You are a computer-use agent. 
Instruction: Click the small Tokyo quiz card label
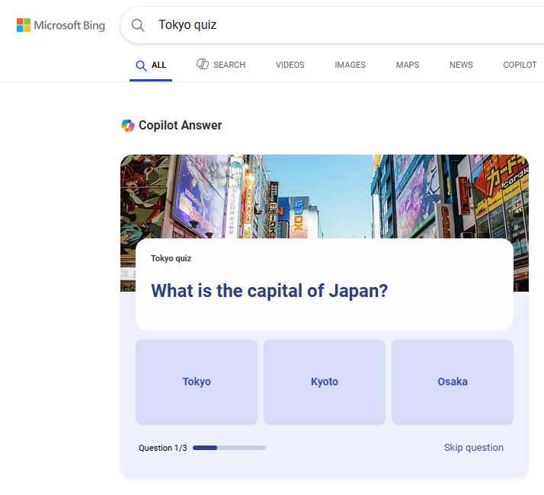(171, 258)
